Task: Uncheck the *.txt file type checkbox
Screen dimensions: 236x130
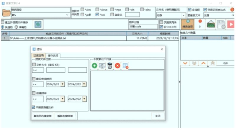Action: [97, 14]
